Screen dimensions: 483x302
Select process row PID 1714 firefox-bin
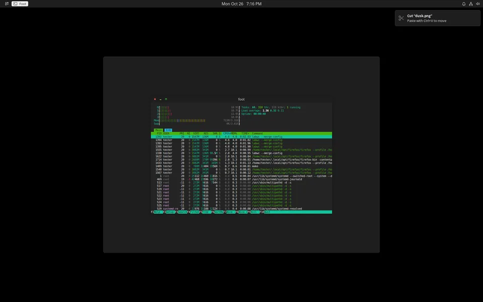tap(242, 160)
